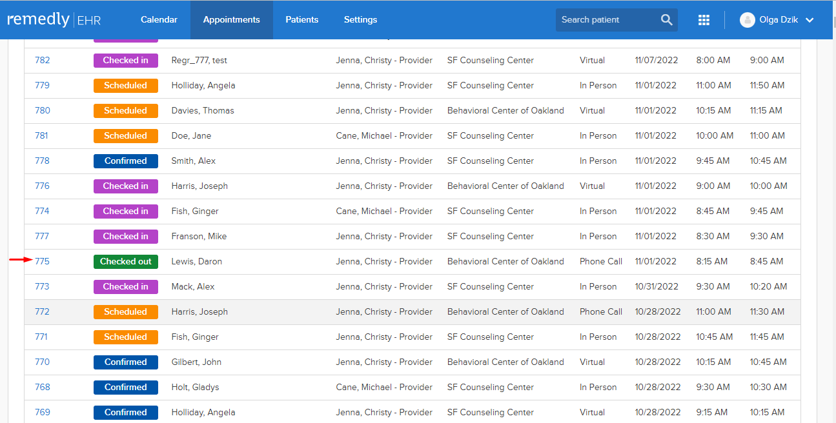Click the Olga Dzik avatar icon
This screenshot has height=423, width=836.
click(x=748, y=20)
